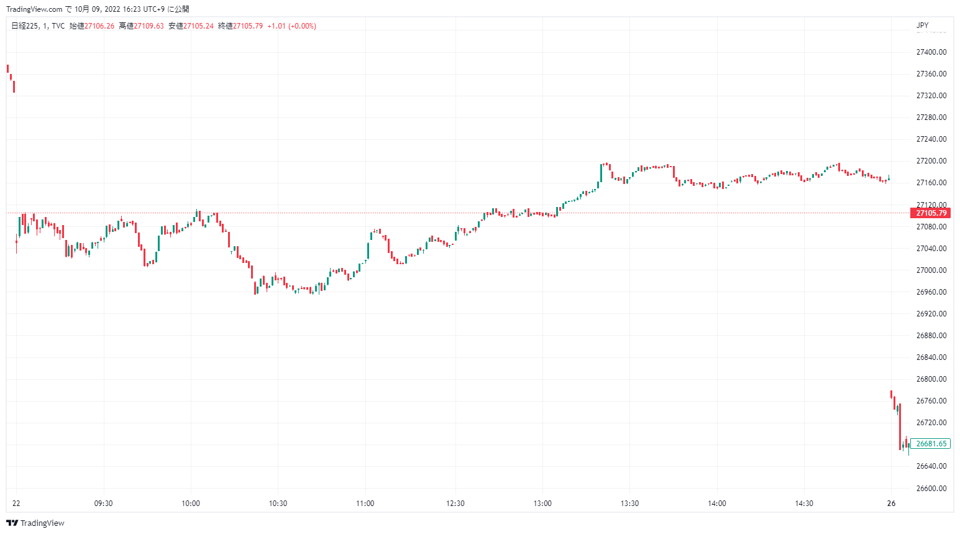The height and width of the screenshot is (534, 960).
Task: Click the 27400.00 price scale label
Action: click(931, 52)
